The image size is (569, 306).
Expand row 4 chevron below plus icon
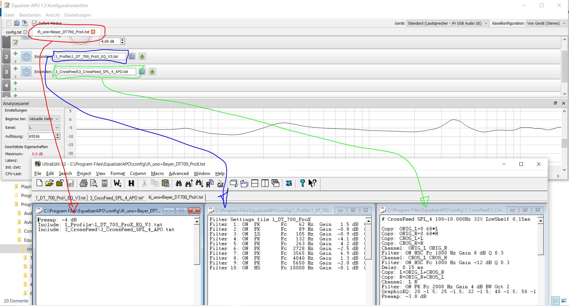[x=15, y=89]
